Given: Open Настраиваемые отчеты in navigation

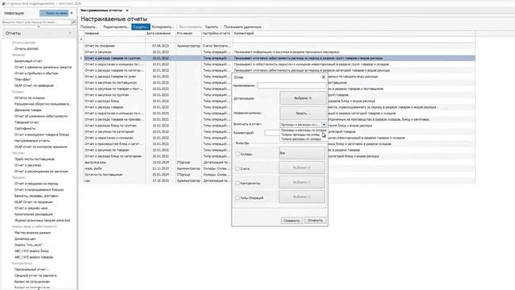Looking at the screenshot, I should pos(32,141).
